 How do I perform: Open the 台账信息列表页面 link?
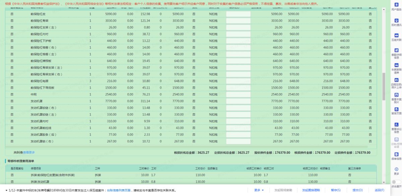point(119,190)
